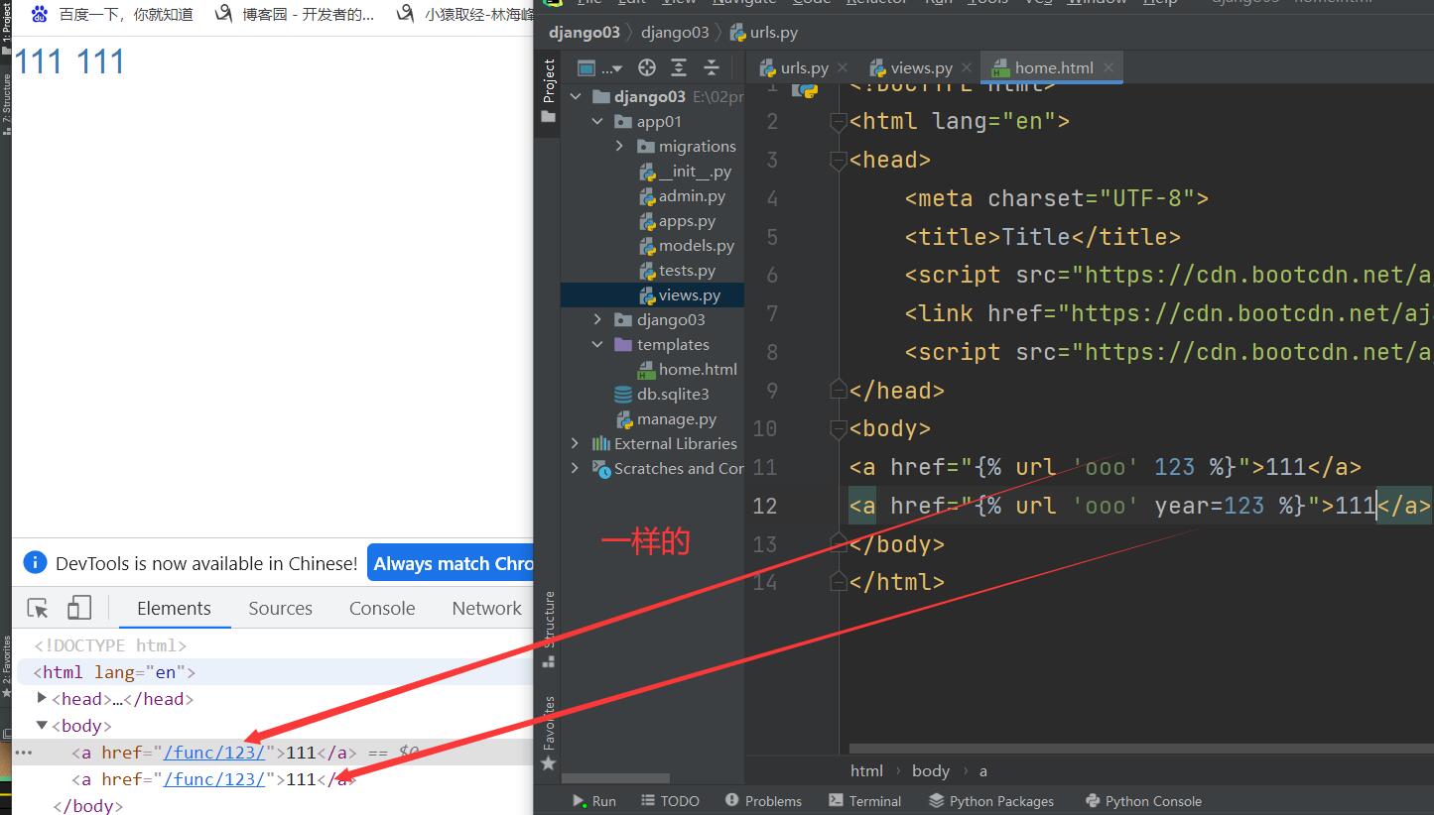This screenshot has height=815, width=1434.
Task: Switch to the urls.py editor tab
Action: coord(794,67)
